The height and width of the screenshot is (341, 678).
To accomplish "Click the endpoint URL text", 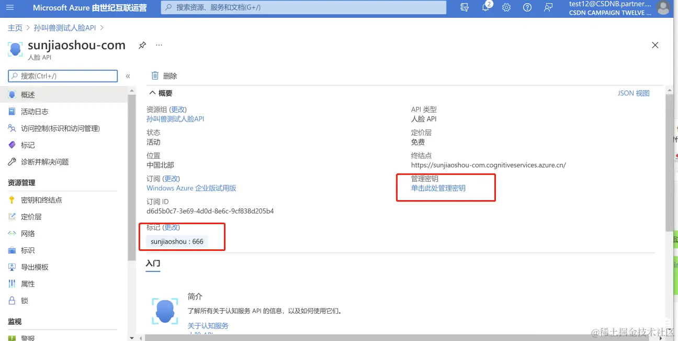I will point(489,165).
